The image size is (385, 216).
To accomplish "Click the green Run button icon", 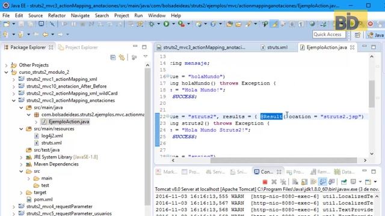I will 167,24.
